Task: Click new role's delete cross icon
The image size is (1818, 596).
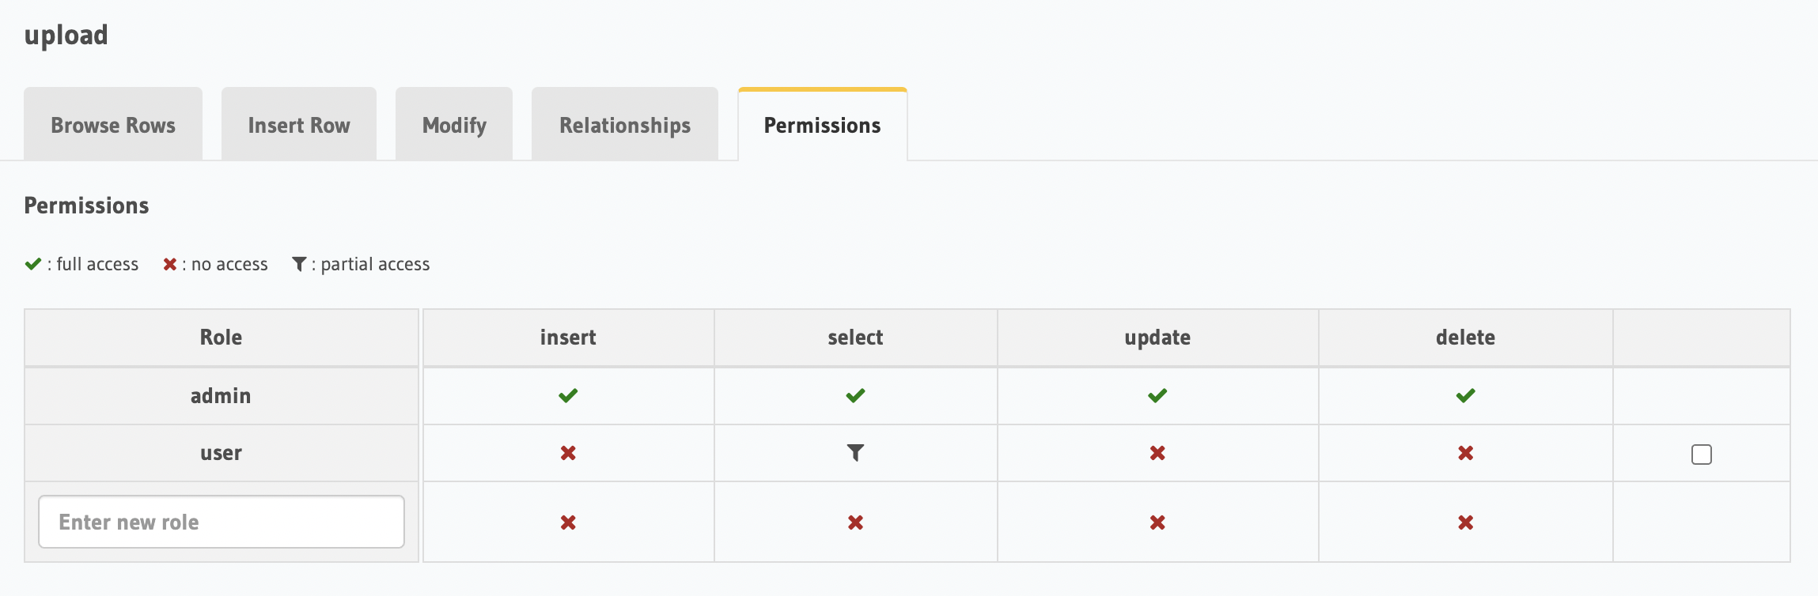Action: point(1465,522)
